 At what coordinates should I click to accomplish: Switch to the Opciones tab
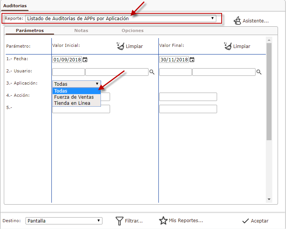[133, 30]
